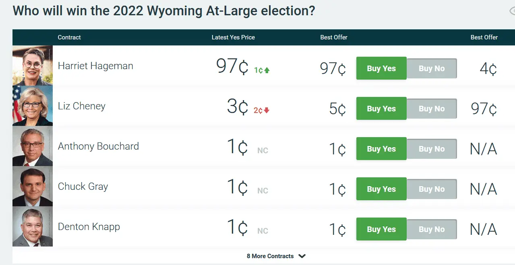
Task: Buy No on Liz Cheney
Action: click(x=432, y=109)
